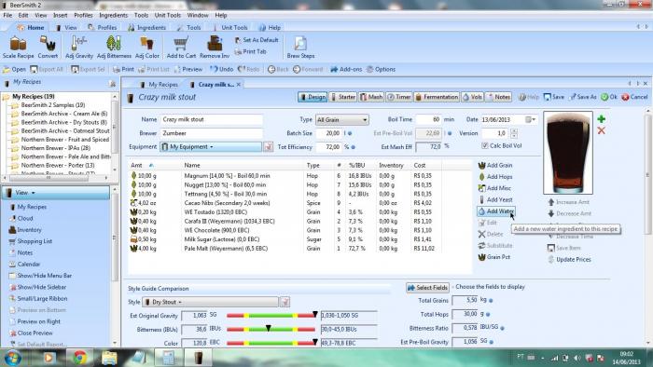This screenshot has width=653, height=367.
Task: Open the Brew Steps report
Action: tap(300, 47)
